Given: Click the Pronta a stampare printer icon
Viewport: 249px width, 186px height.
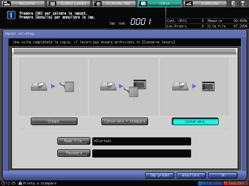Looking at the screenshot, I should pyautogui.click(x=20, y=183).
